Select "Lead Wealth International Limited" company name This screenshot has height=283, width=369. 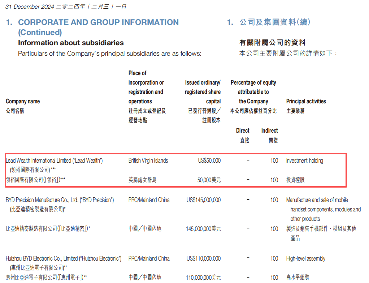point(39,160)
